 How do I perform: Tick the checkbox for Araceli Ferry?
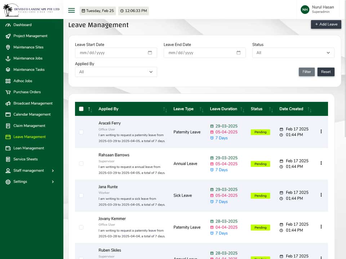pyautogui.click(x=81, y=132)
